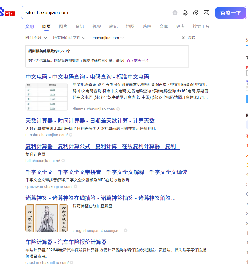Screen dimensions: 248x264
Task: Expand the 更多 tab menu
Action: click(180, 26)
